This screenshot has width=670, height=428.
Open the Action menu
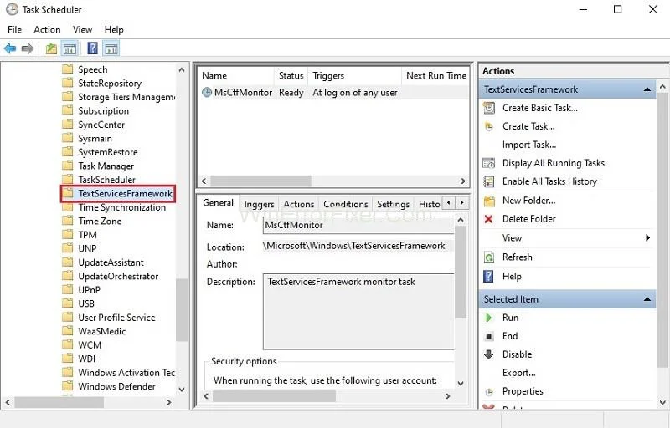(47, 30)
